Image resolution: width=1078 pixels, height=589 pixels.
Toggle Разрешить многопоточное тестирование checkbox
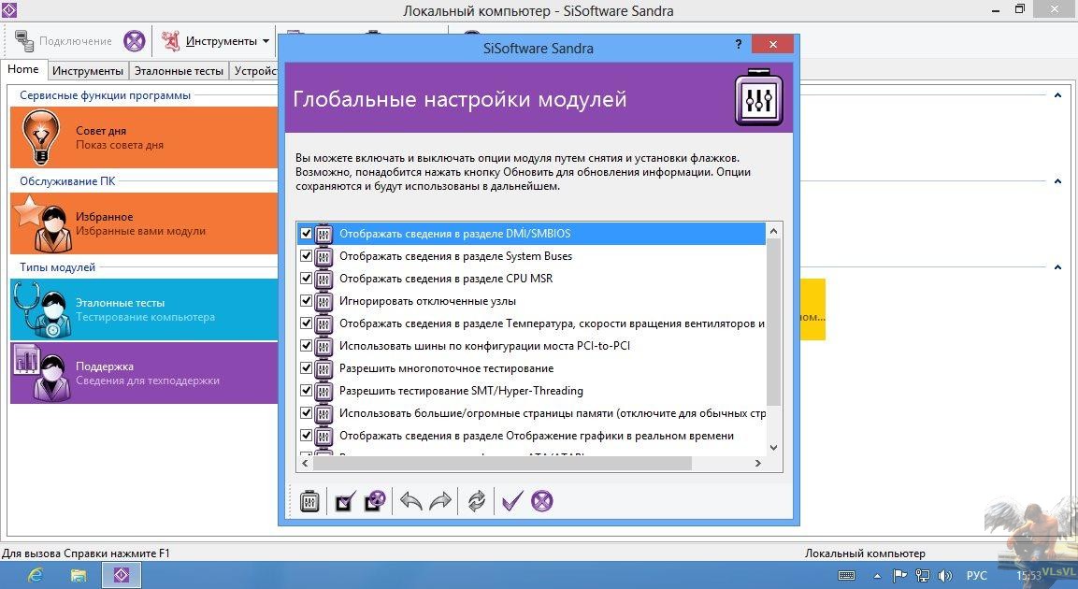(306, 368)
